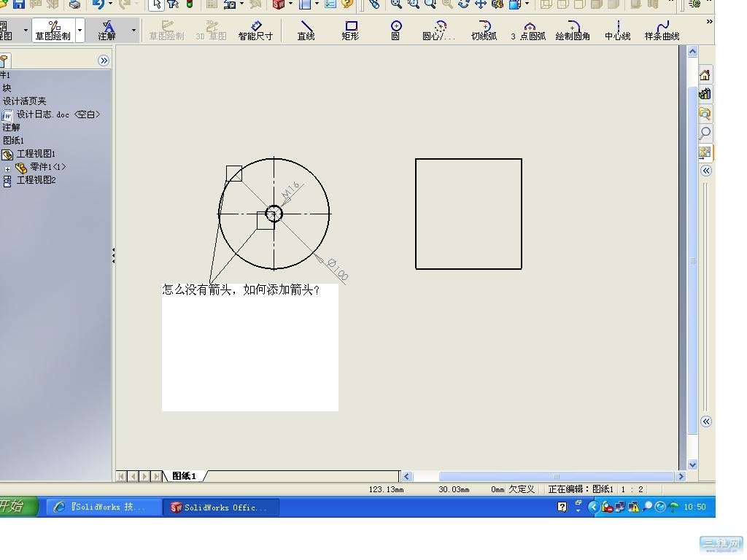Select the Rectangle (矩形) sketch tool

(350, 31)
